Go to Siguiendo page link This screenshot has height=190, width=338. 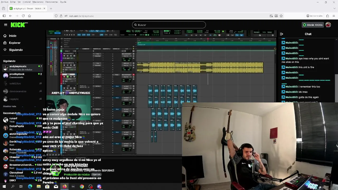[16, 50]
